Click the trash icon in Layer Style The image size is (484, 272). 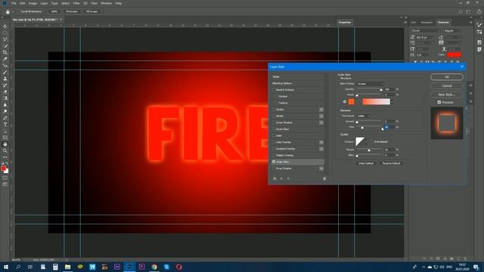pyautogui.click(x=324, y=178)
